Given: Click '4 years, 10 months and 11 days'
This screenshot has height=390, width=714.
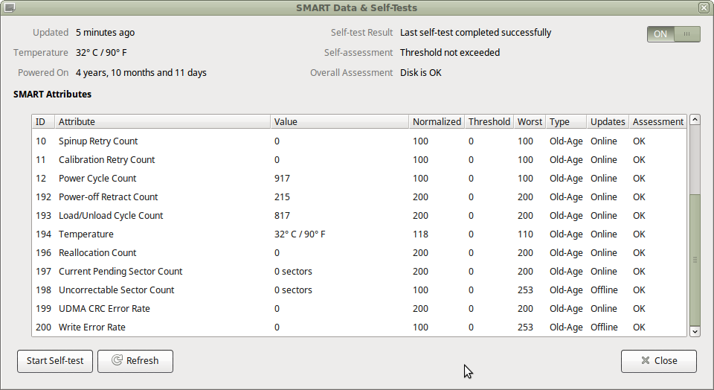Looking at the screenshot, I should pos(141,73).
